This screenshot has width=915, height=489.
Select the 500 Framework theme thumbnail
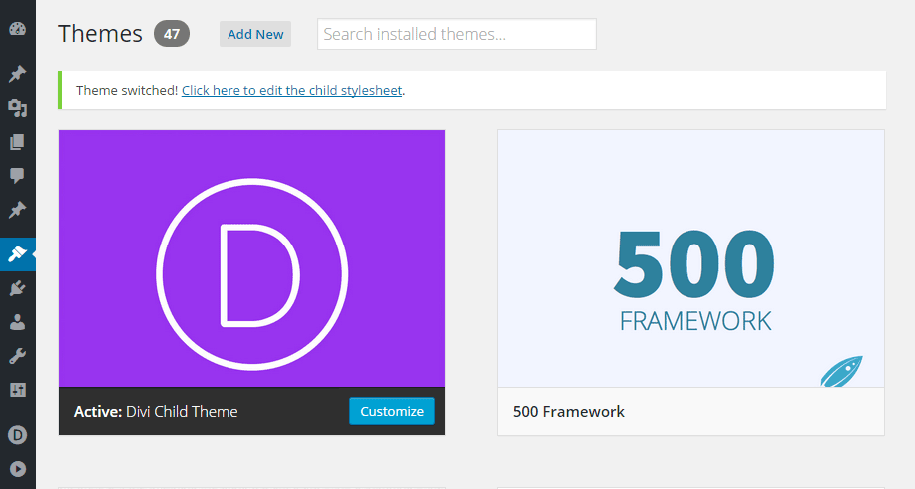[x=690, y=258]
